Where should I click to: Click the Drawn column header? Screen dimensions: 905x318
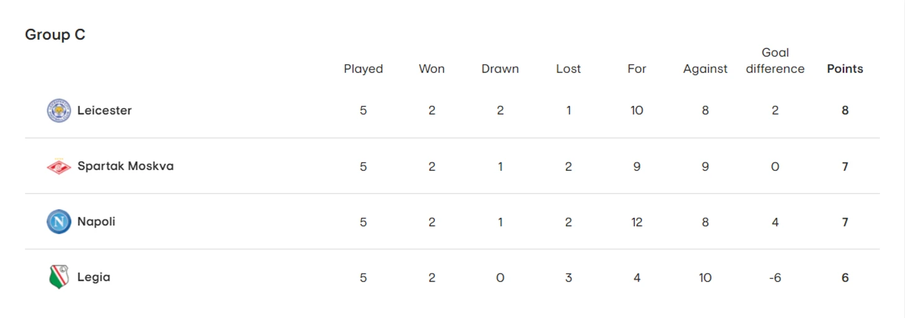(500, 69)
